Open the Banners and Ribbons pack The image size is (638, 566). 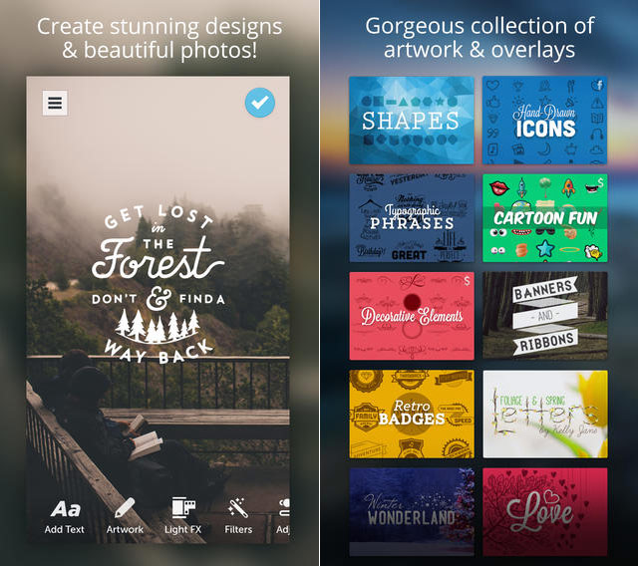(545, 316)
